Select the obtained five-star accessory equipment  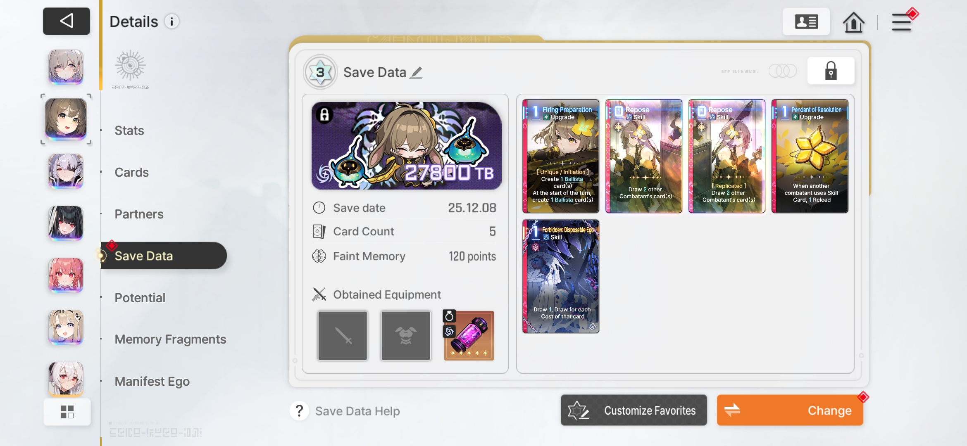point(469,335)
